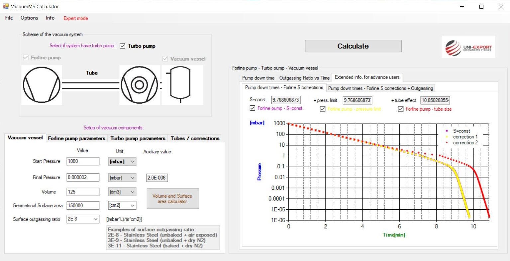Image resolution: width=510 pixels, height=261 pixels.
Task: Click the disabled Vacuum vessel checkbox
Action: 165,59
